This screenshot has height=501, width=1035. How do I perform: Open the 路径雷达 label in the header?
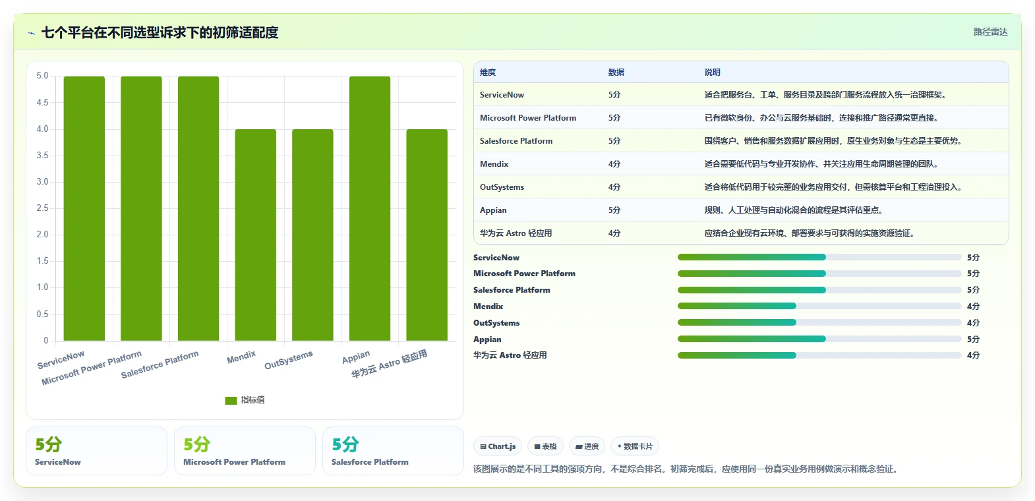tap(990, 32)
